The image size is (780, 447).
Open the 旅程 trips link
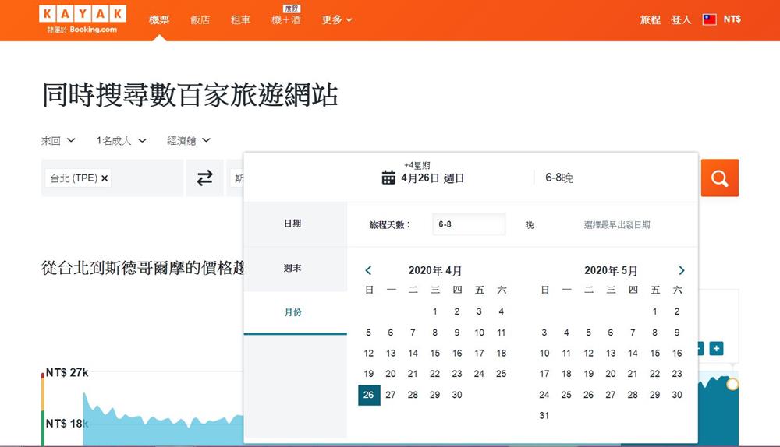650,19
